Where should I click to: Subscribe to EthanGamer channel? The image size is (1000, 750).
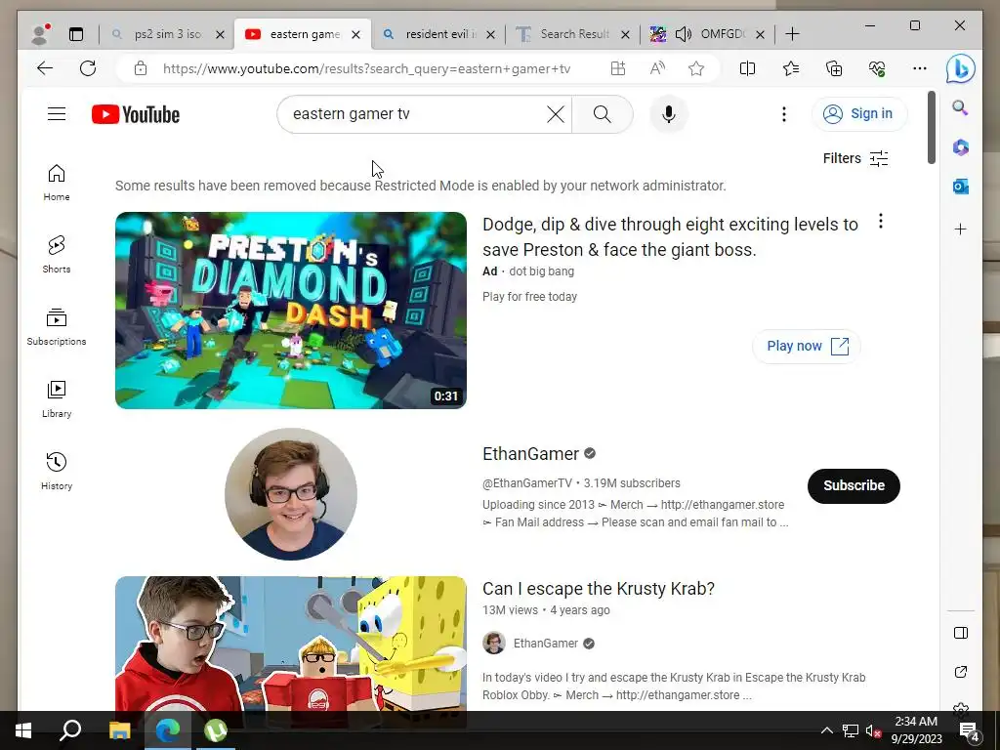pyautogui.click(x=854, y=486)
